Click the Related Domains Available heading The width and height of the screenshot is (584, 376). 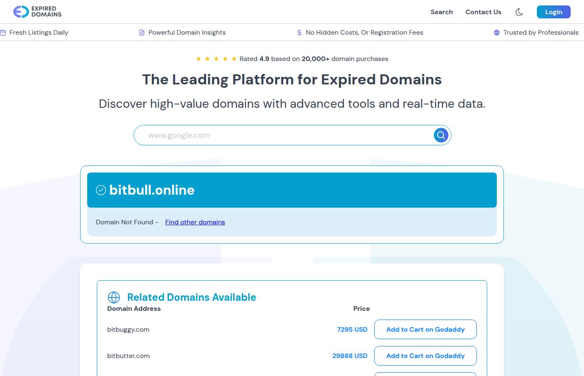[191, 297]
